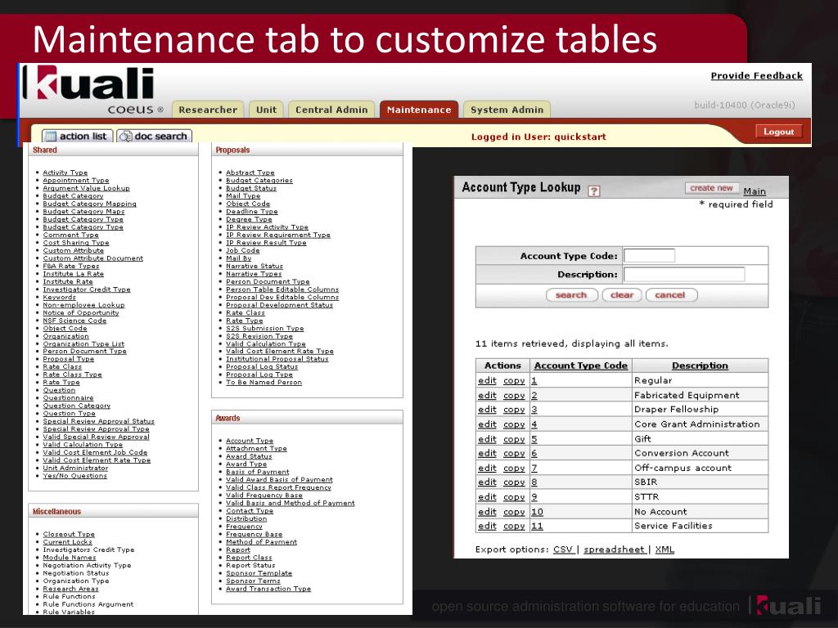838x628 pixels.
Task: Open To Be Named Person link
Action: pos(264,383)
